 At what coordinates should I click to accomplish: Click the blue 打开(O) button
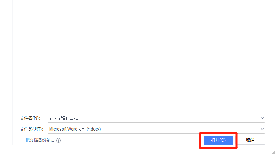(x=218, y=140)
